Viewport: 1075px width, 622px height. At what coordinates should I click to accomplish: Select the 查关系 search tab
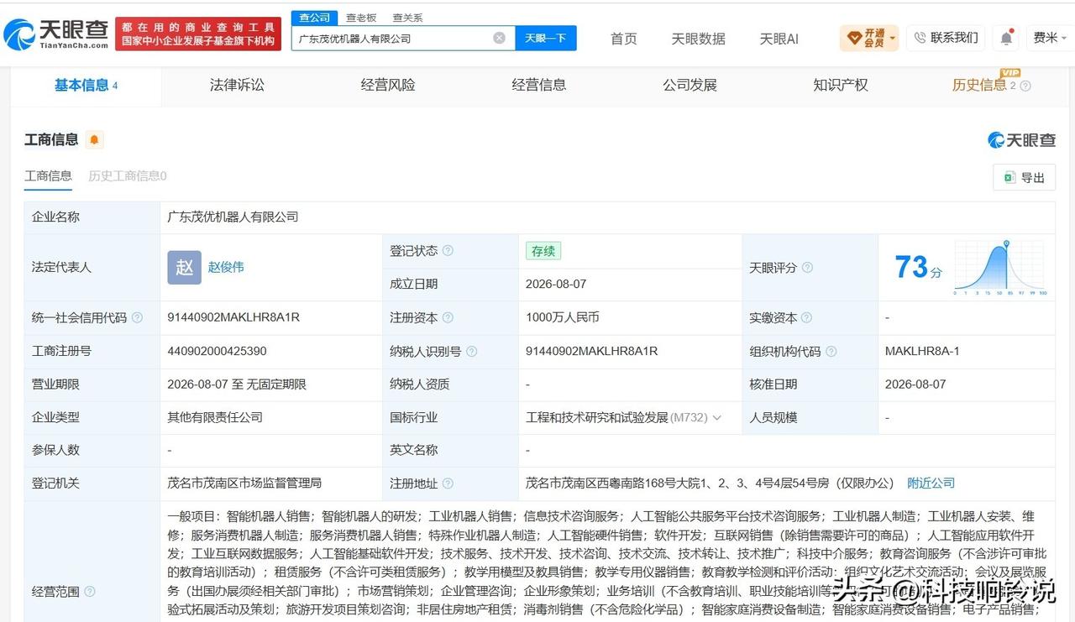pos(407,18)
